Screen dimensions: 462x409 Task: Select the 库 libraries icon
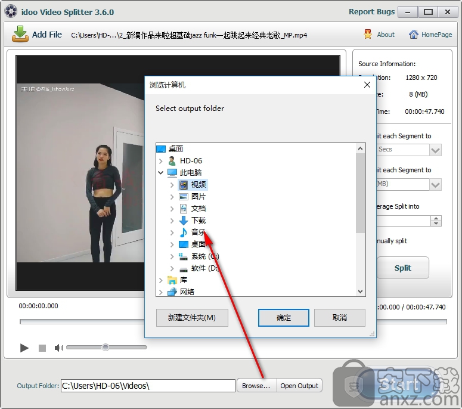coord(172,280)
